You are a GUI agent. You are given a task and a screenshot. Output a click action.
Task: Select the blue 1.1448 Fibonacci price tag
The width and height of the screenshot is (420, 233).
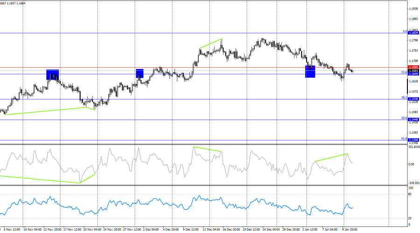click(413, 120)
